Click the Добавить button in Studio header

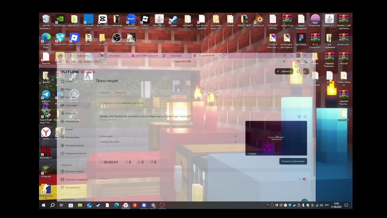pyautogui.click(x=284, y=71)
